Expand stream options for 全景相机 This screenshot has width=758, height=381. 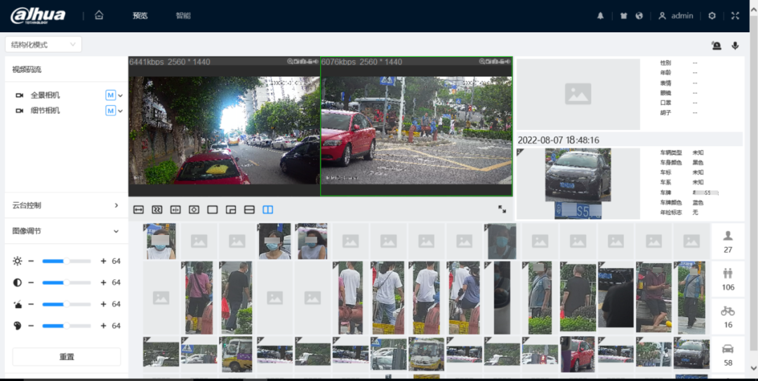tap(121, 95)
